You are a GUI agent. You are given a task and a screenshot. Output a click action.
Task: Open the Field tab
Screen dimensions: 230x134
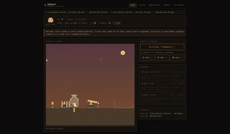coord(142,5)
